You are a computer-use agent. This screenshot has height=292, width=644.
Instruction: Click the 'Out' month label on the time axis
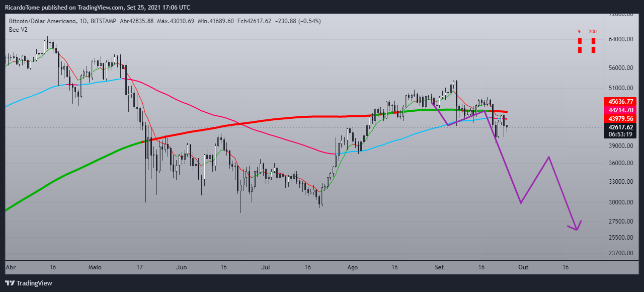tap(523, 268)
